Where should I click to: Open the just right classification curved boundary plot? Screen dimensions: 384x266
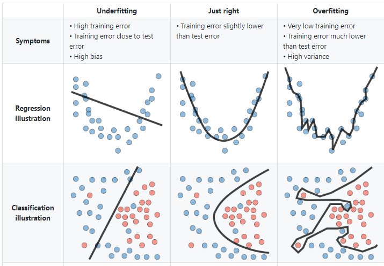(223, 213)
